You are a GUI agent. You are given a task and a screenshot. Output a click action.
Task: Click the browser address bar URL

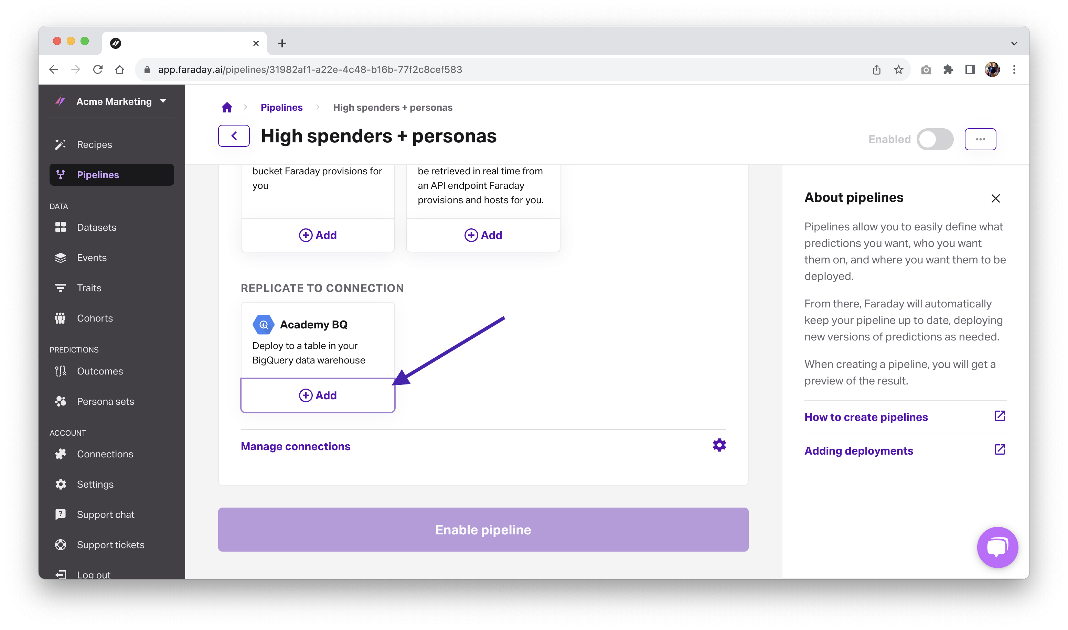tap(310, 69)
